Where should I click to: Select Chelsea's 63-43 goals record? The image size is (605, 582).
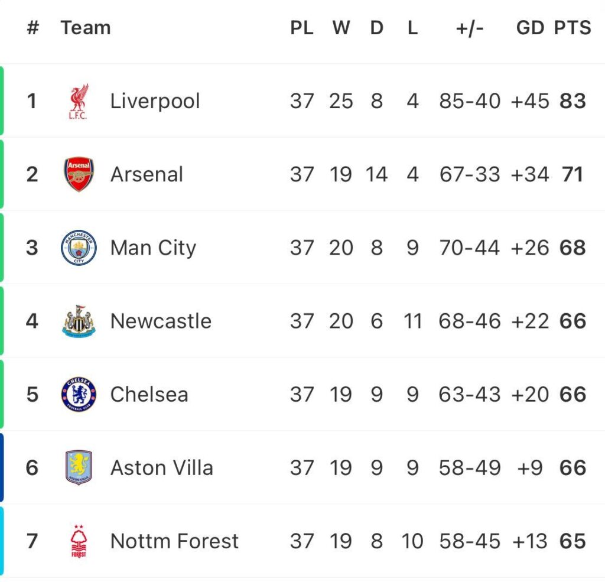click(x=470, y=395)
